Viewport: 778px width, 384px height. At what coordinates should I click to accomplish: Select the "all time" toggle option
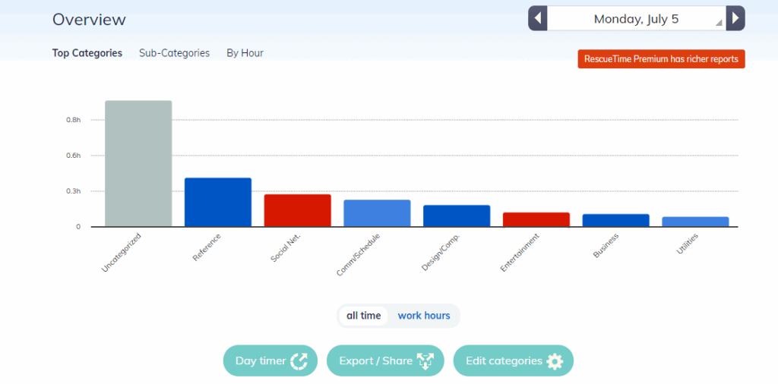pos(363,316)
